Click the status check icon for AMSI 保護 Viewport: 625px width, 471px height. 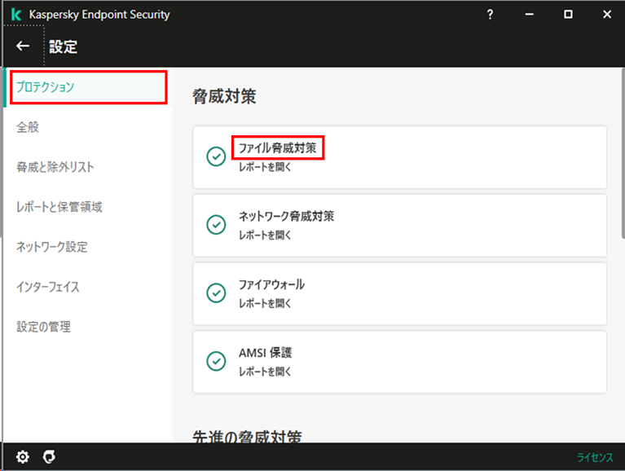point(216,361)
